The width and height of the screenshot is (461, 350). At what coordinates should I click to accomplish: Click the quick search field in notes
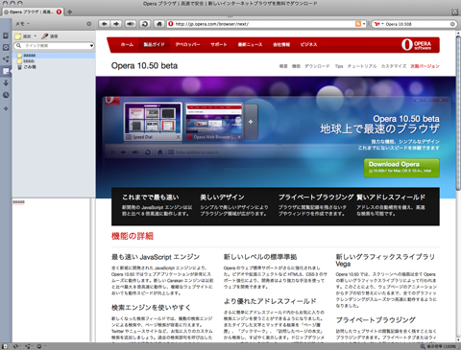click(x=55, y=46)
